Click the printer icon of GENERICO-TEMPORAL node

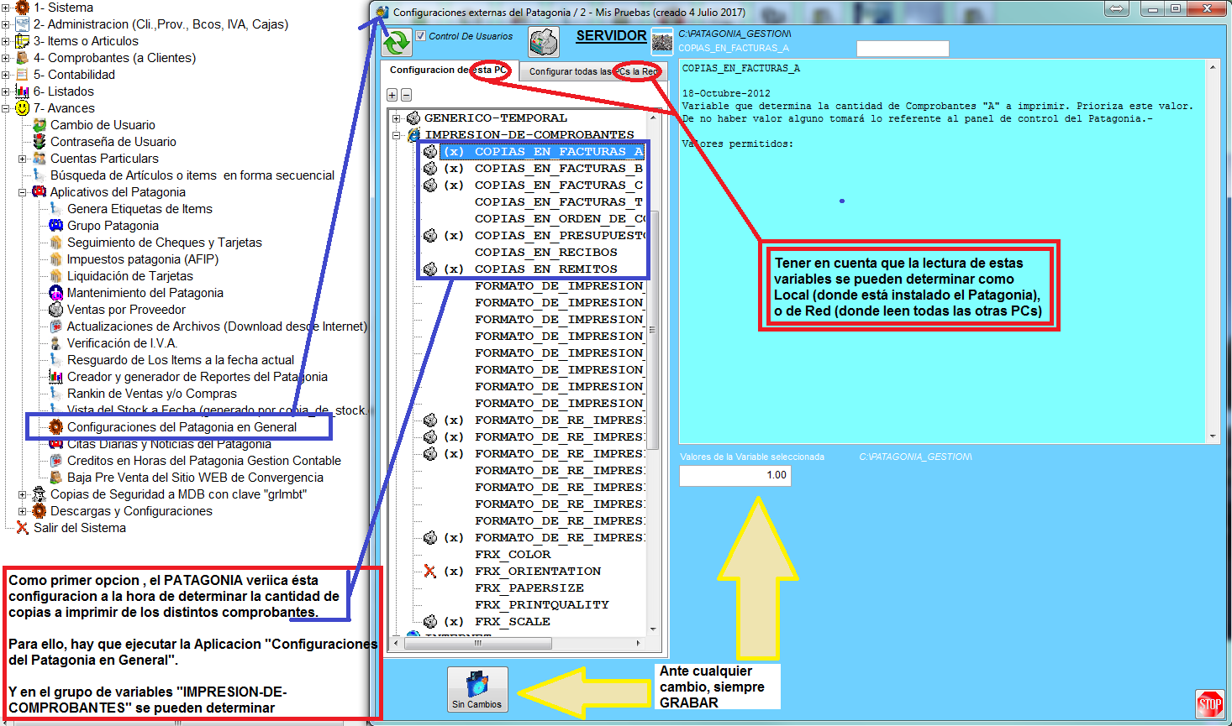(x=413, y=118)
